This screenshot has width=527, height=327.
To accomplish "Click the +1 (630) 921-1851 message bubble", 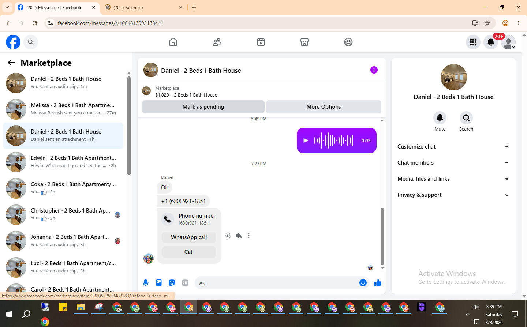I will pos(183,201).
